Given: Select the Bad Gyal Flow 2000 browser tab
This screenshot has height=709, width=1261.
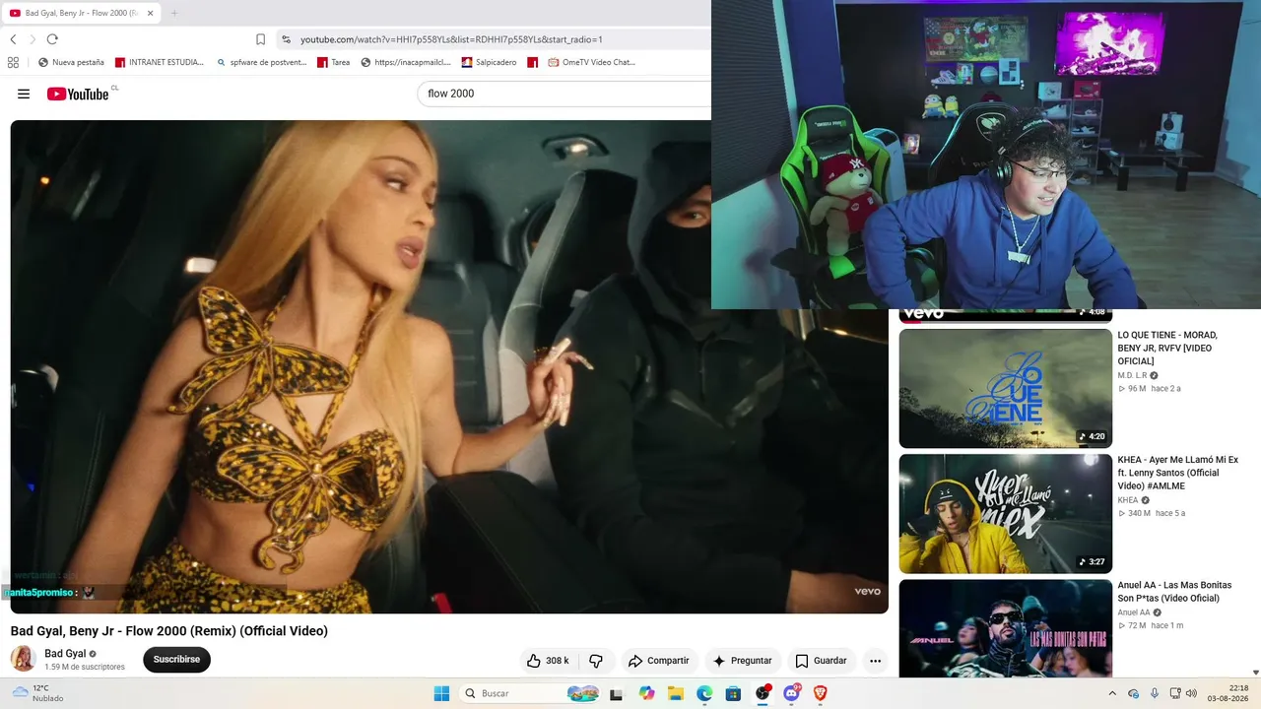Looking at the screenshot, I should tap(83, 13).
